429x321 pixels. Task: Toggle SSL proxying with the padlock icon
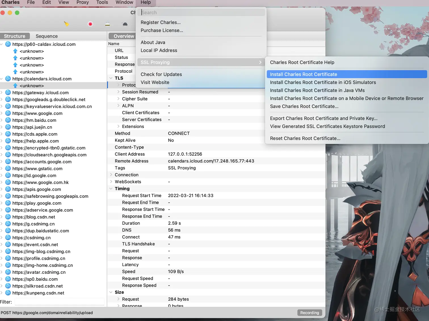click(x=108, y=24)
